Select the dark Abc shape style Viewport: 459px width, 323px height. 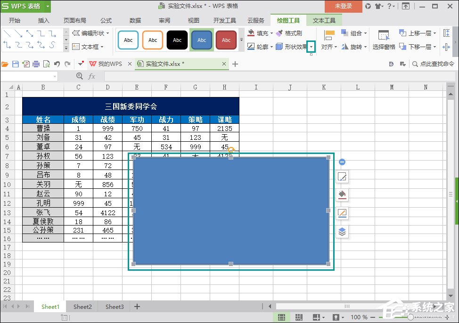177,40
